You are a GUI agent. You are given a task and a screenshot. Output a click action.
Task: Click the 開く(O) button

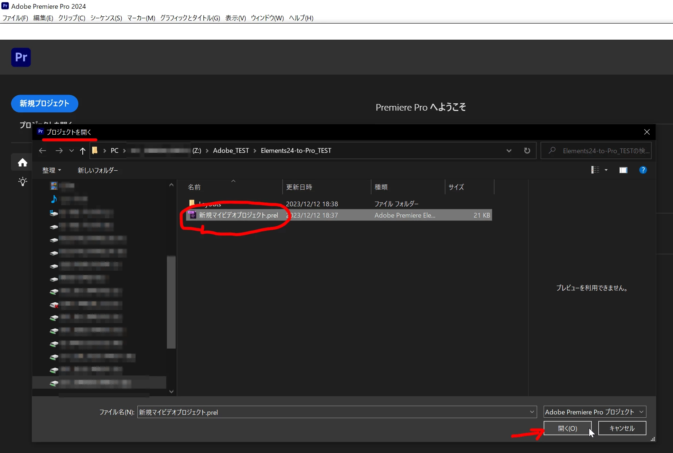click(x=567, y=428)
